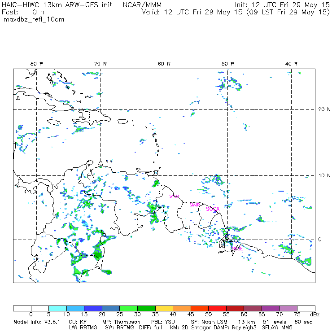Click the SBBE station label near Belém
The height and width of the screenshot is (332, 332).
click(237, 249)
